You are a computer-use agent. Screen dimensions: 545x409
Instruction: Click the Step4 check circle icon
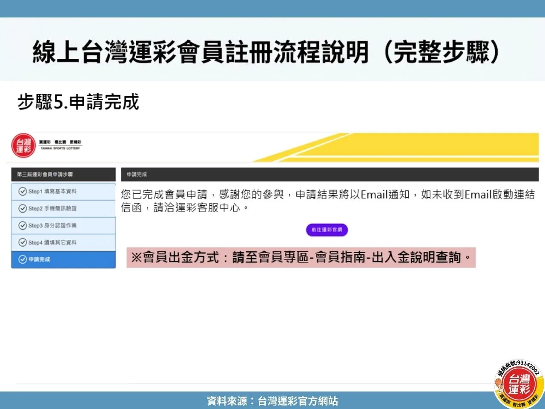pos(23,242)
